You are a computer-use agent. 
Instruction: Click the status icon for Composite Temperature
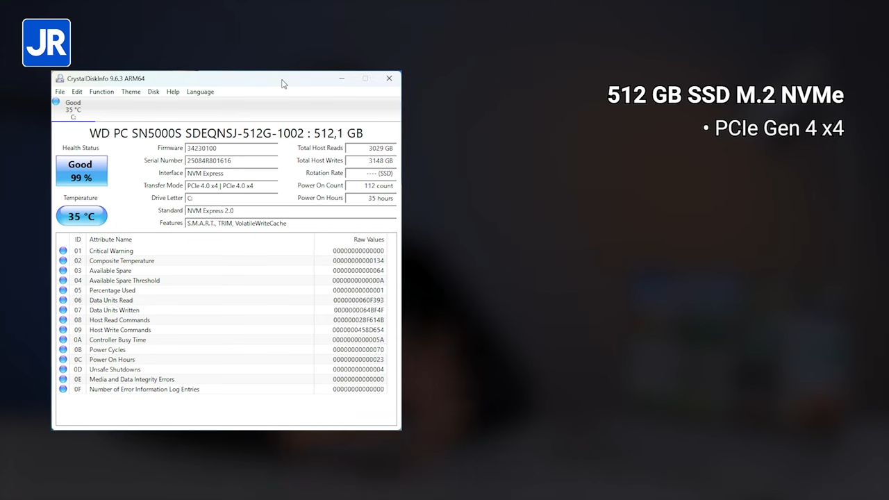tap(63, 260)
